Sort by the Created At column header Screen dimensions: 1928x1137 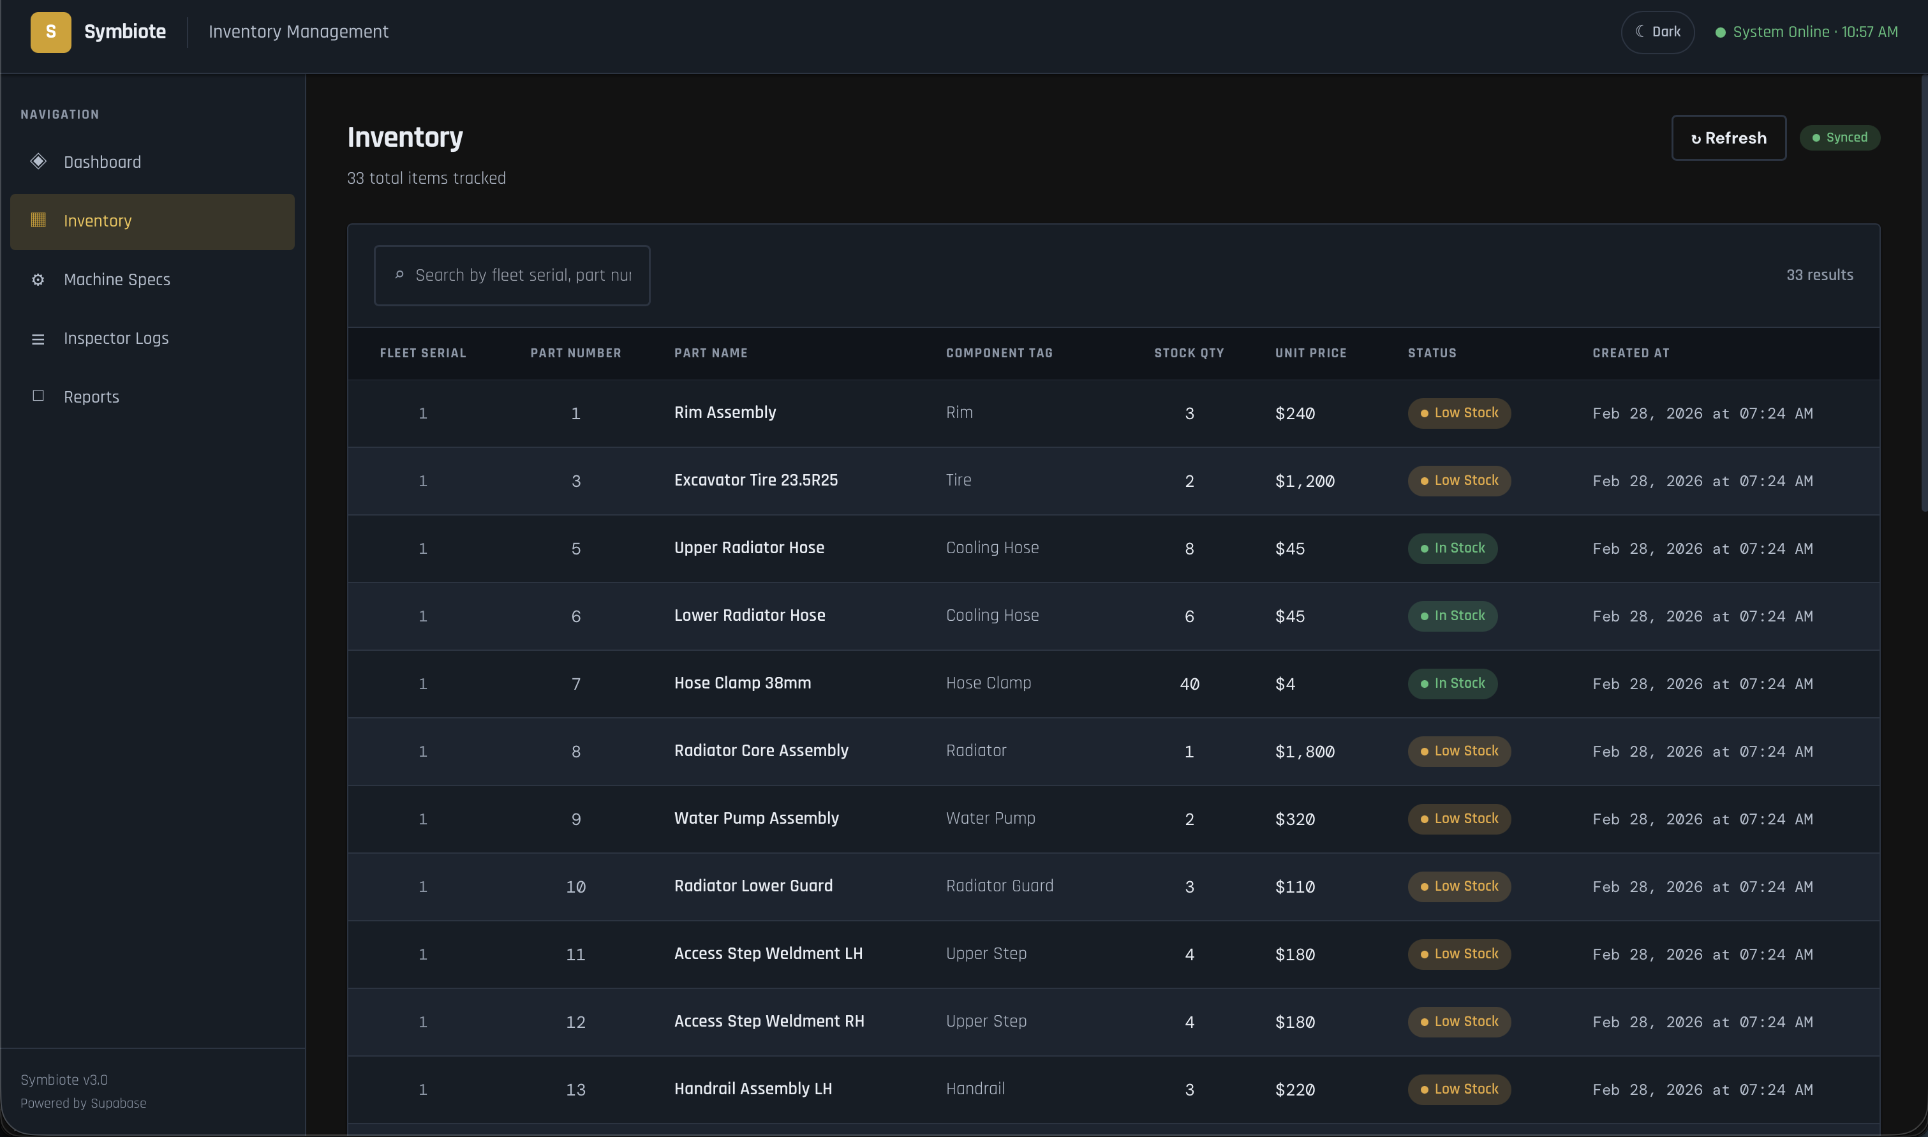(1631, 353)
